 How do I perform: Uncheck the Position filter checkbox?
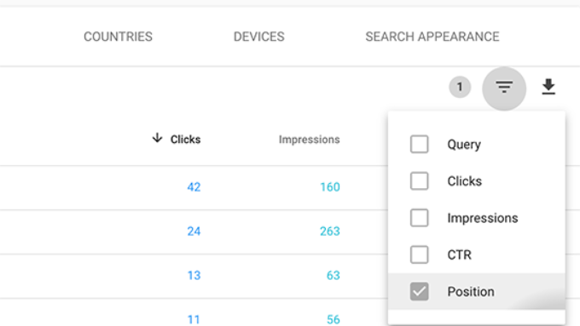419,292
